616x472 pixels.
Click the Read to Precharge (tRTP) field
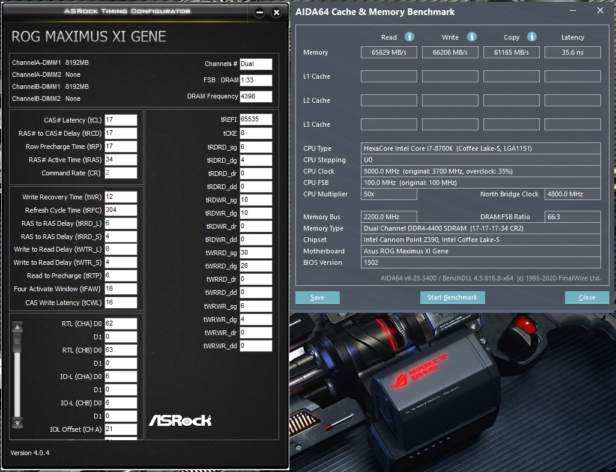click(121, 276)
